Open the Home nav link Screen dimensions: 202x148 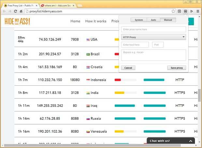coord(75,21)
